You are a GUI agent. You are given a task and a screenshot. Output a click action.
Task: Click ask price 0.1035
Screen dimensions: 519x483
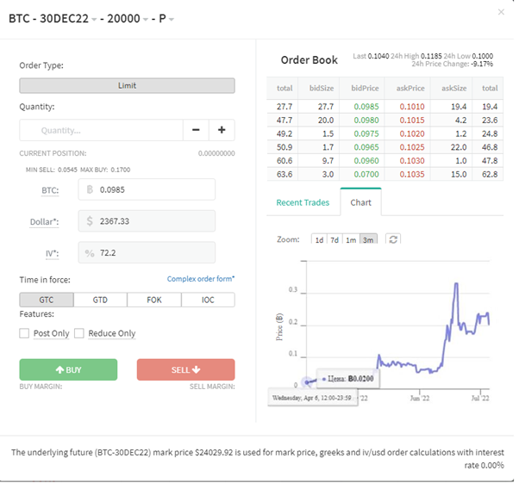click(x=412, y=174)
